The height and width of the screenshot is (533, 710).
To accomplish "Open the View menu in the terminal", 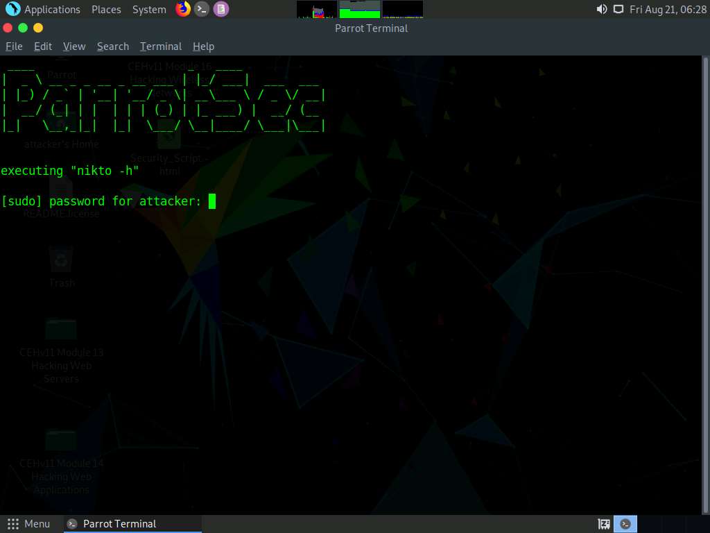I will [74, 46].
